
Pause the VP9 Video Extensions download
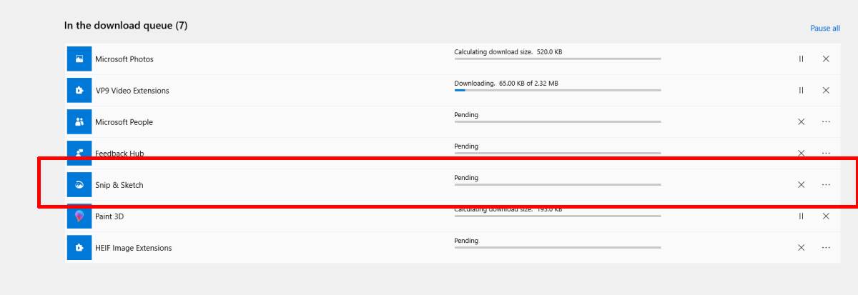point(801,90)
